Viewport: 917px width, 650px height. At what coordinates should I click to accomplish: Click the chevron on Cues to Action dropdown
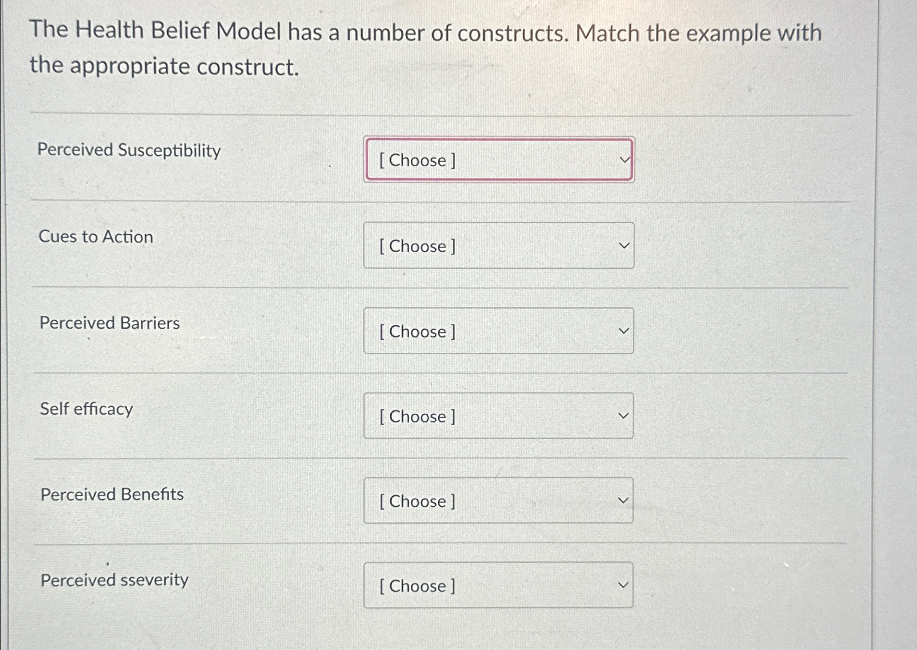(x=624, y=245)
